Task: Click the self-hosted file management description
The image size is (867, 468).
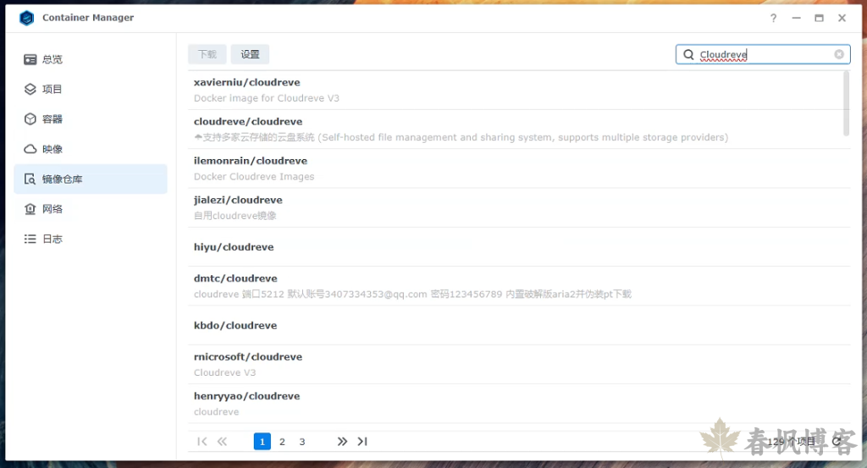Action: [461, 138]
